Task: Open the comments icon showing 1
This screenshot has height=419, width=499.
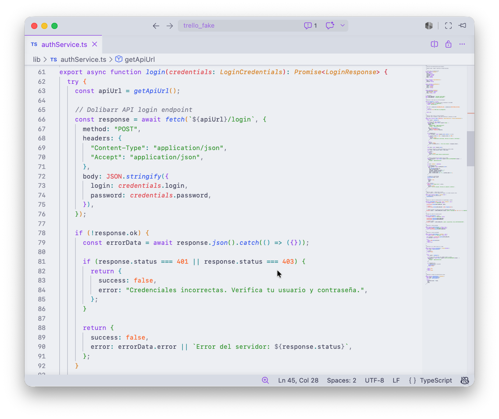Action: pos(310,26)
